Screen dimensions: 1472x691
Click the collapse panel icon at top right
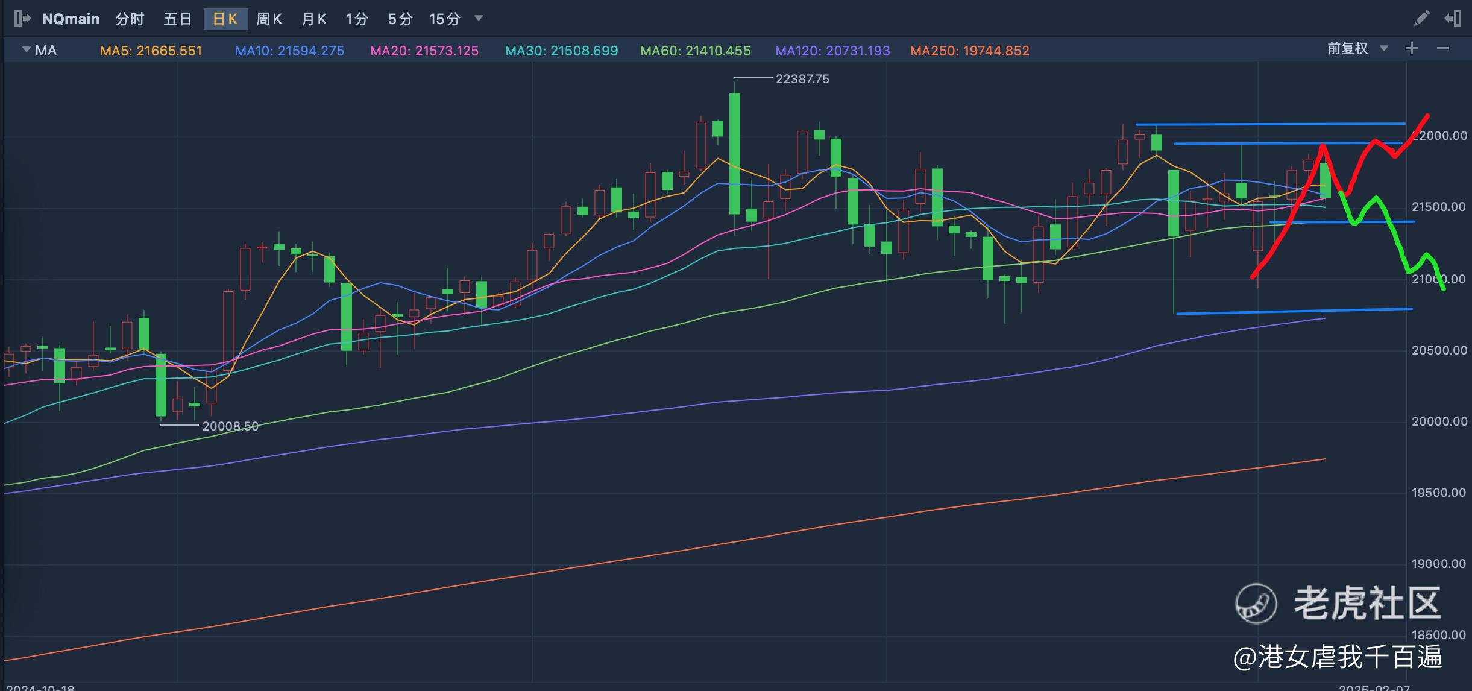click(x=1453, y=19)
